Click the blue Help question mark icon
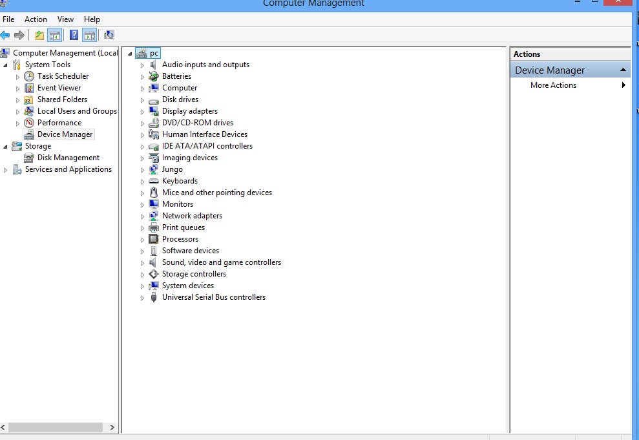The height and width of the screenshot is (440, 639). 74,35
